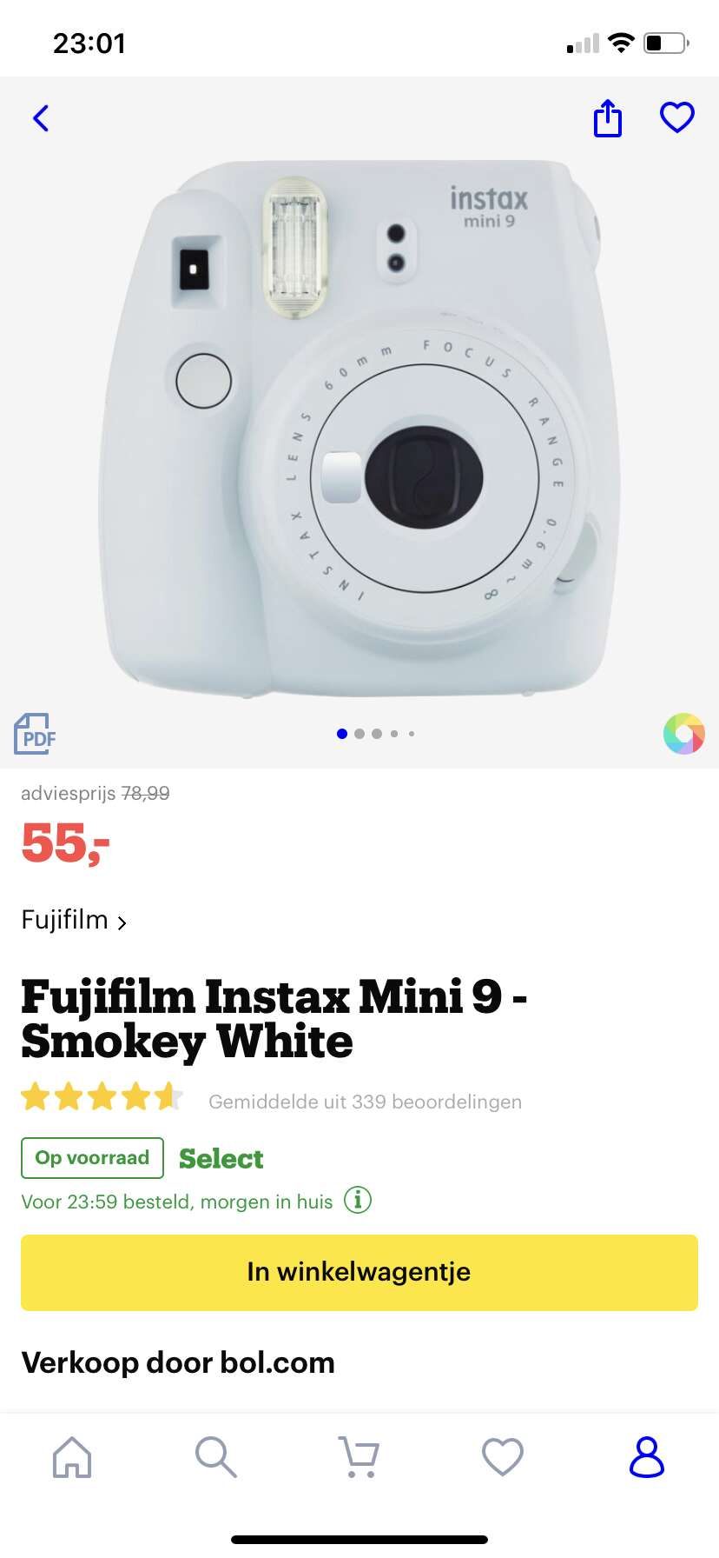Tap the back arrow icon

(41, 118)
